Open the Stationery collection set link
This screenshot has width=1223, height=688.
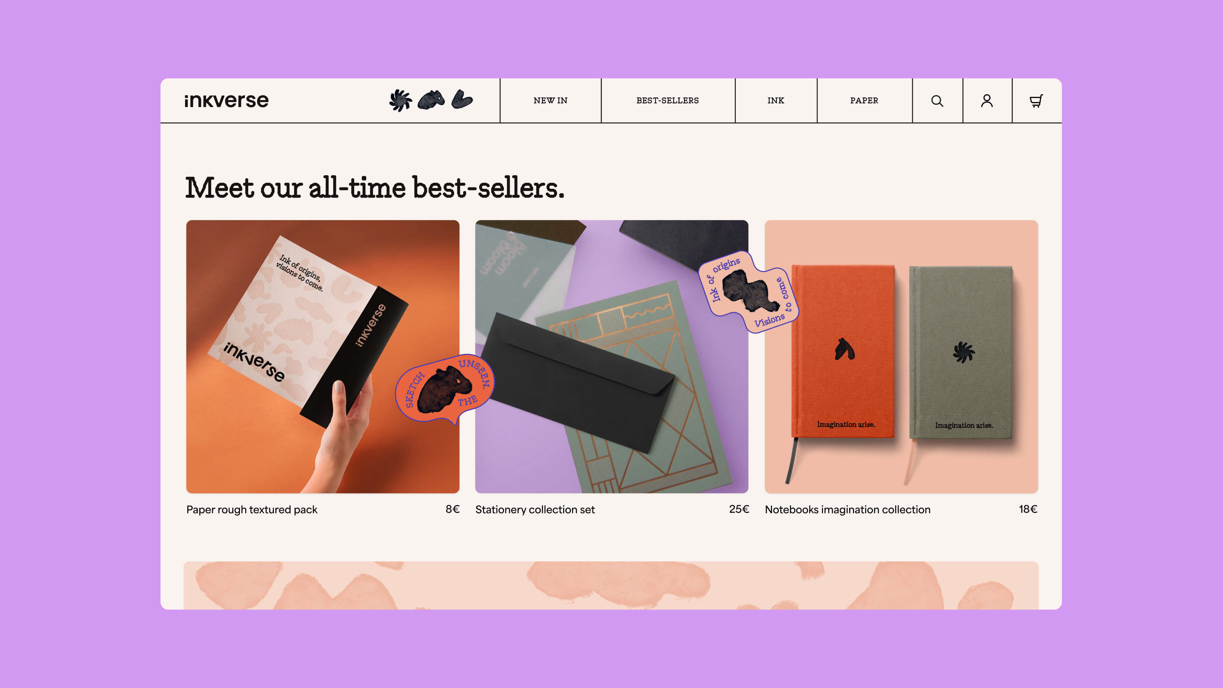[x=535, y=510]
